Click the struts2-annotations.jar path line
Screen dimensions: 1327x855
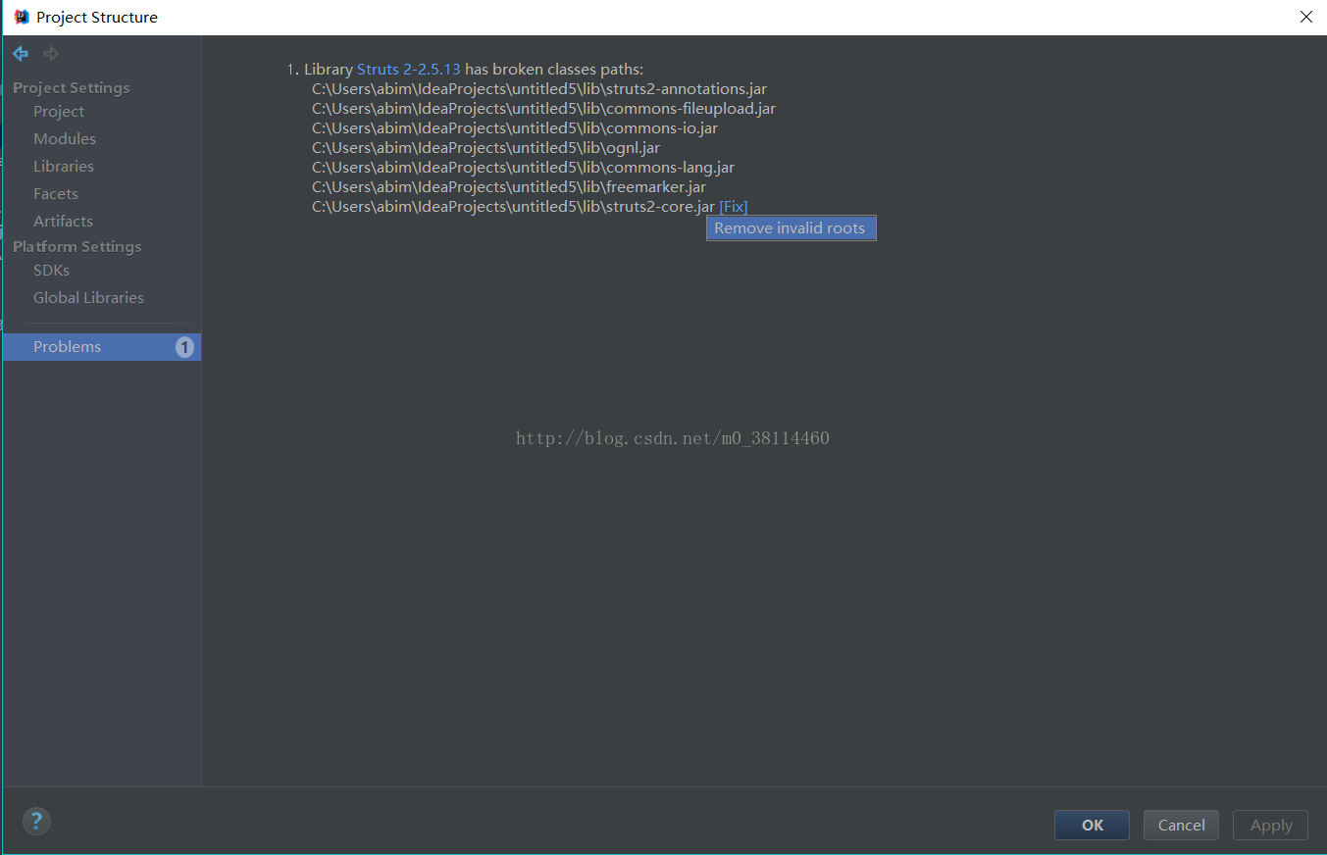pos(539,89)
